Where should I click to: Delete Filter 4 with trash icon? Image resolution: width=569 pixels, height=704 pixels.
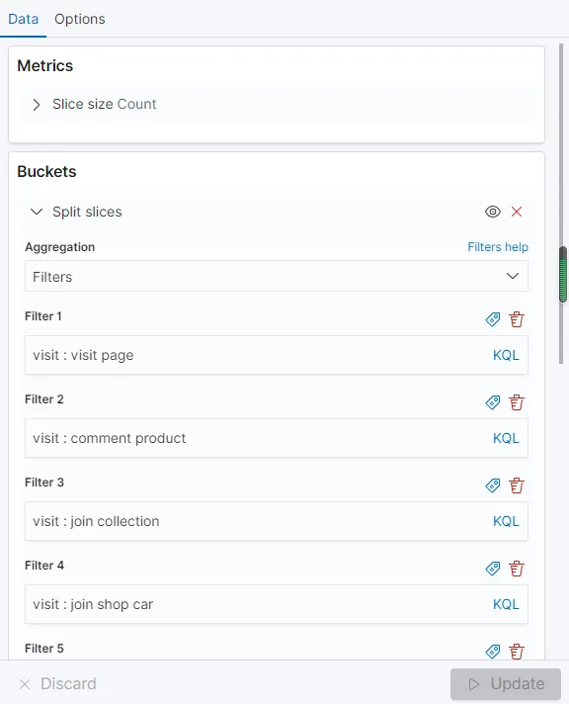point(517,569)
